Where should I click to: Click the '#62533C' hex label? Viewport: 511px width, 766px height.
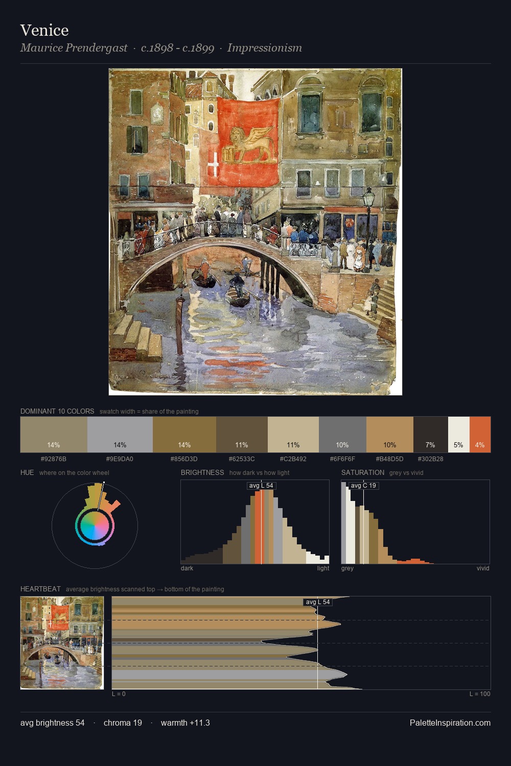pyautogui.click(x=242, y=459)
